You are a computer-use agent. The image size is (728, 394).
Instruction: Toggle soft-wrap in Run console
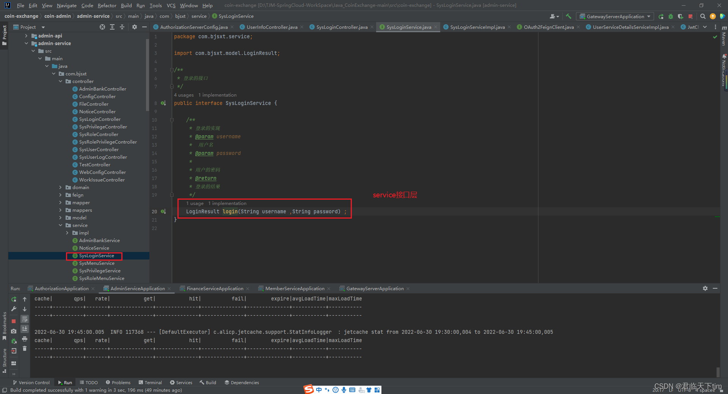25,319
